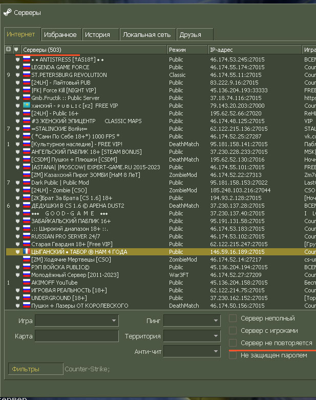Click flag icon on RUSSIAN PRO SERVER row
This screenshot has width=316, height=400.
(27, 236)
